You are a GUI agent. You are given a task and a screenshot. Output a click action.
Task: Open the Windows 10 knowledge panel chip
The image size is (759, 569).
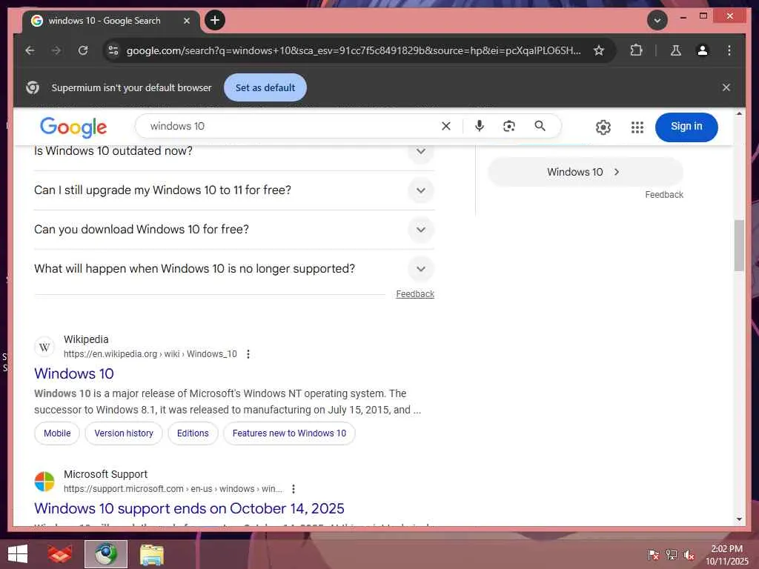pos(586,172)
